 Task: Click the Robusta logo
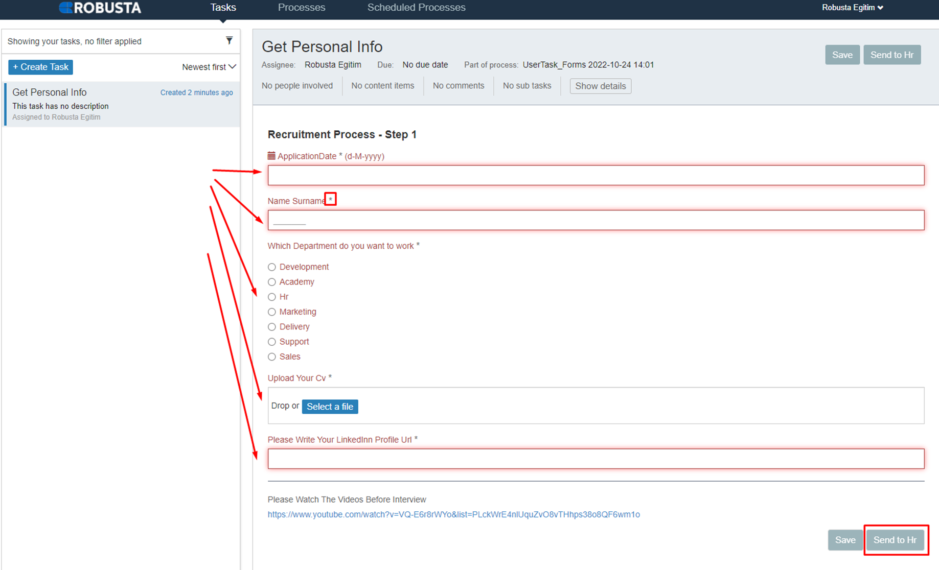(100, 8)
